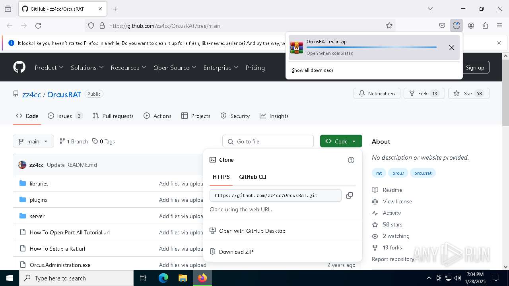
Task: Click the clone URL text field
Action: (x=275, y=195)
